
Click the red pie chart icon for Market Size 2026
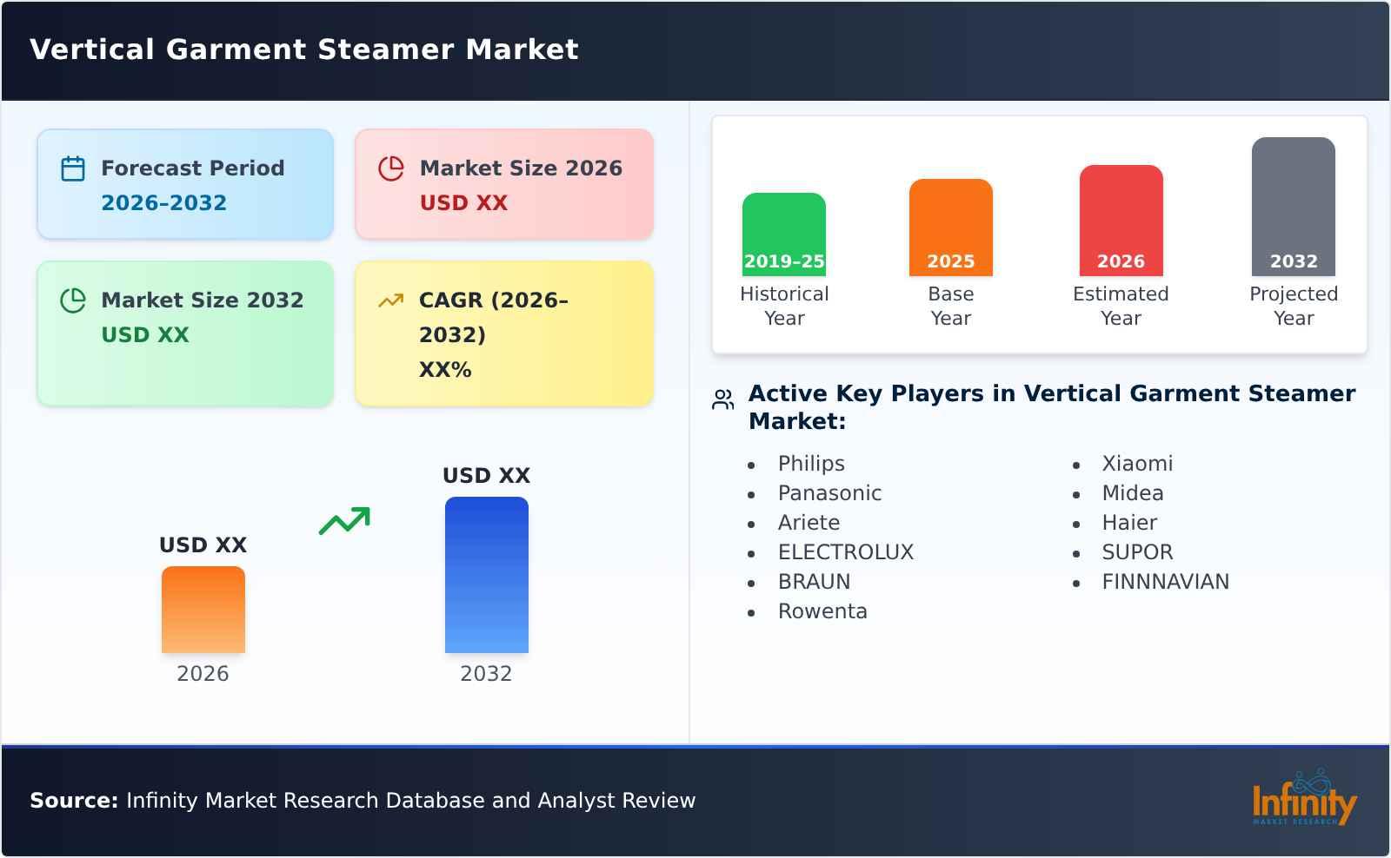tap(391, 168)
